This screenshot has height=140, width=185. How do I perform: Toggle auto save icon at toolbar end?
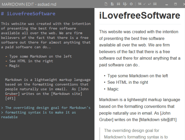[155, 4]
